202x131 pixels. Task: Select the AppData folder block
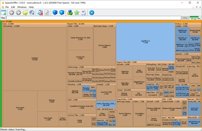35,59
